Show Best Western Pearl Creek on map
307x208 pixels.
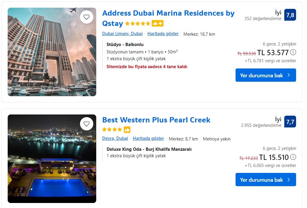click(148, 138)
